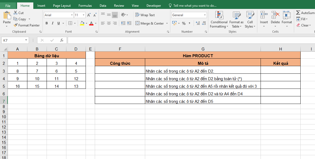Open the Page Layout tab
The height and width of the screenshot is (159, 315).
point(62,6)
